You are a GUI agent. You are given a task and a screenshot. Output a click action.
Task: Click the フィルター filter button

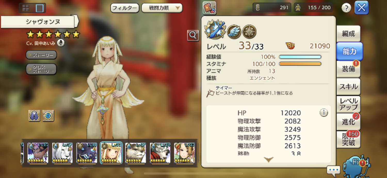tap(125, 8)
